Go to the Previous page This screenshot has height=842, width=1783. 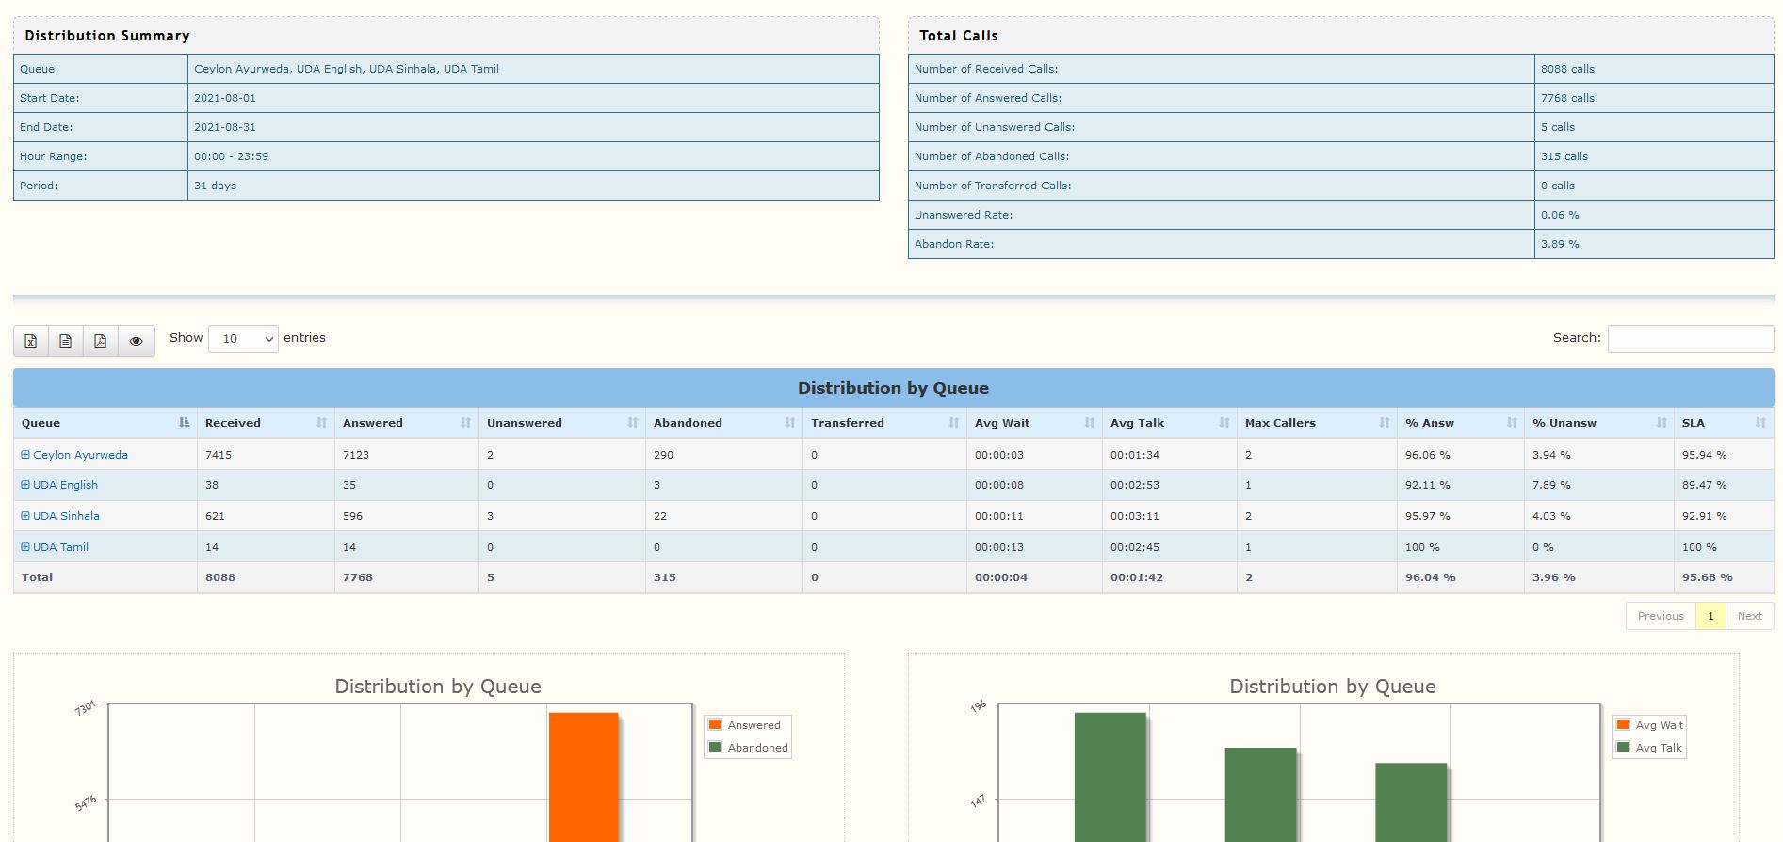(1661, 616)
